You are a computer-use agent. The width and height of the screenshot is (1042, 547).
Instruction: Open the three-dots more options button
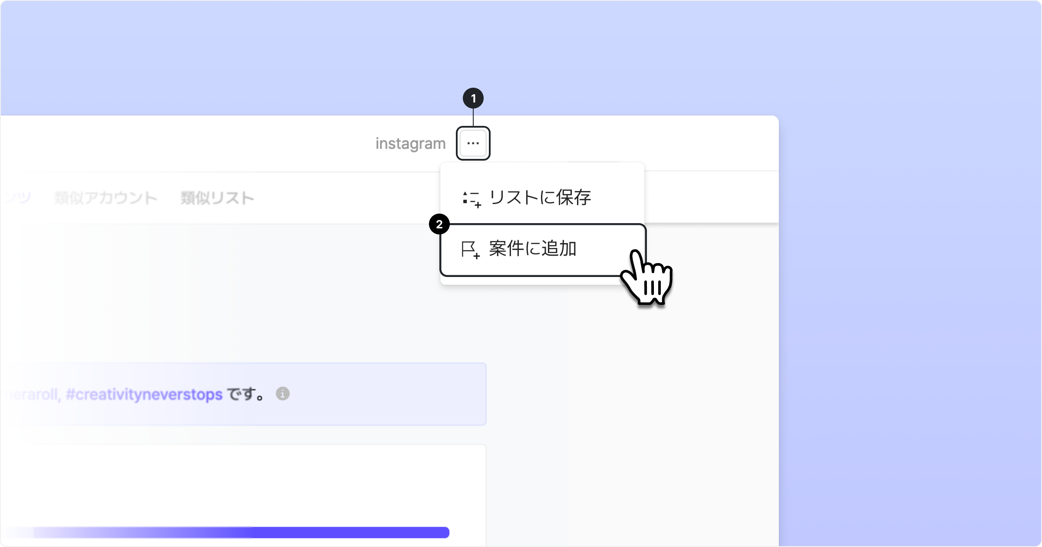pos(473,143)
